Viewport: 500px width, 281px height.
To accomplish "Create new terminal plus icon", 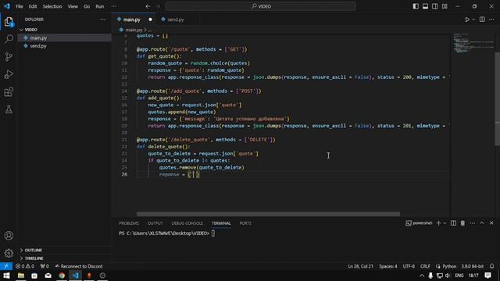I will tap(438, 223).
